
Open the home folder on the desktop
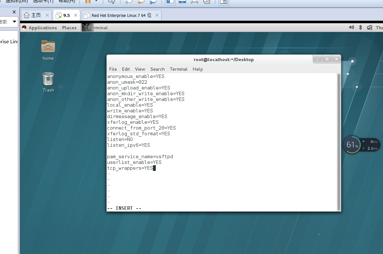(x=48, y=47)
